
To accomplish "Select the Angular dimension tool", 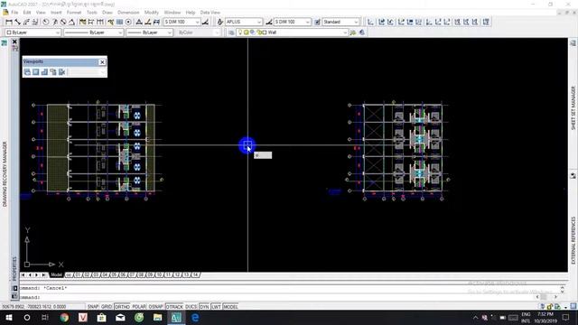I will pos(71,22).
